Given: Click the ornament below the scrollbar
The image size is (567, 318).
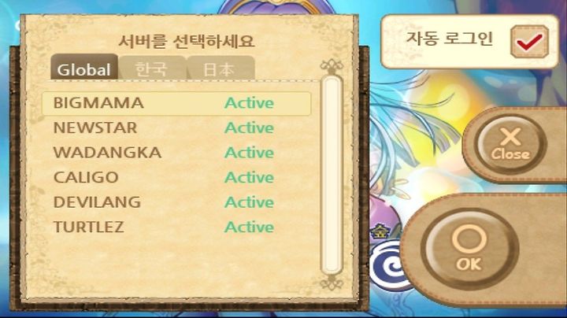Looking at the screenshot, I should click(332, 283).
